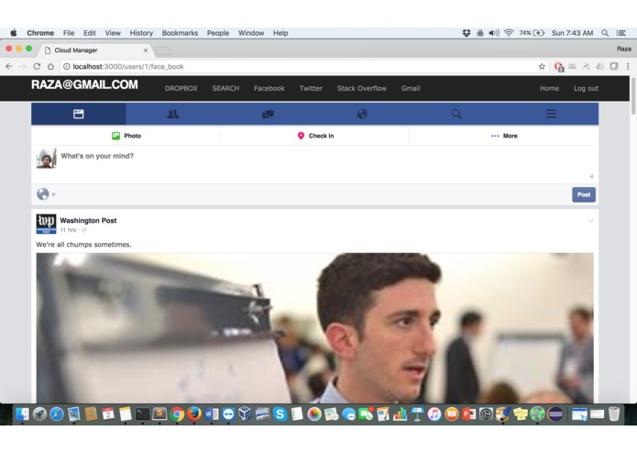This screenshot has width=637, height=453.
Task: Open the People menu
Action: pyautogui.click(x=218, y=33)
